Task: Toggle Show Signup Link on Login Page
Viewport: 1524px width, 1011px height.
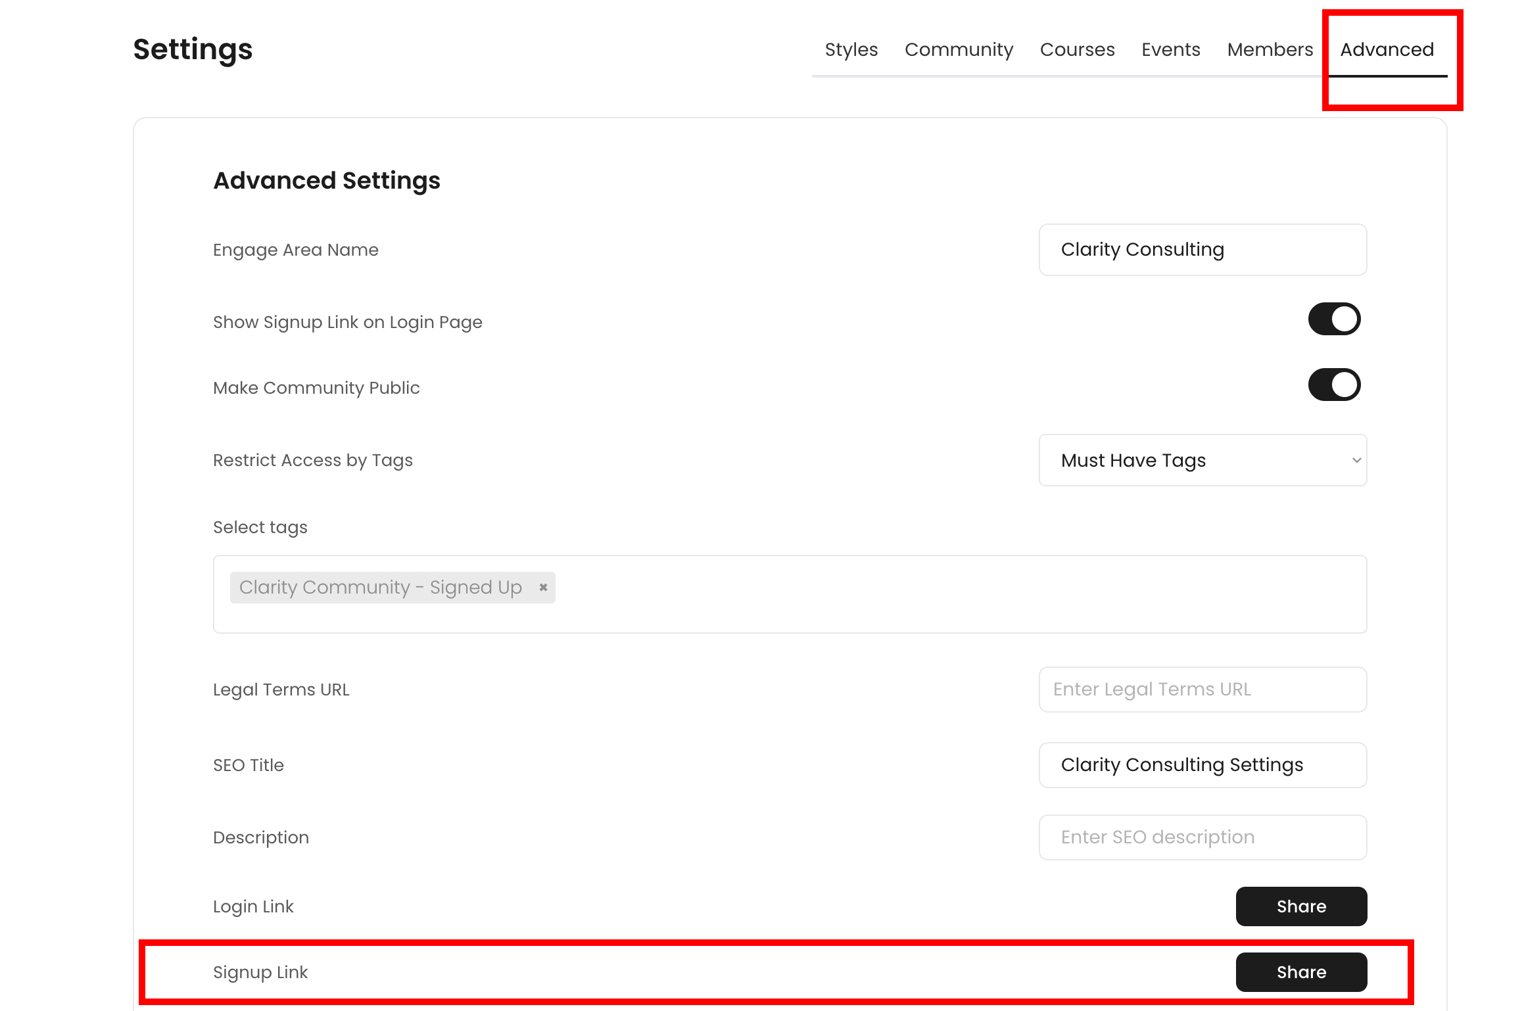Action: tap(1334, 319)
